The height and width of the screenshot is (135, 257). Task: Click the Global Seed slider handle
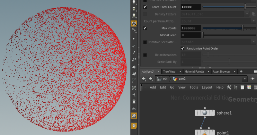pyautogui.click(x=203, y=35)
